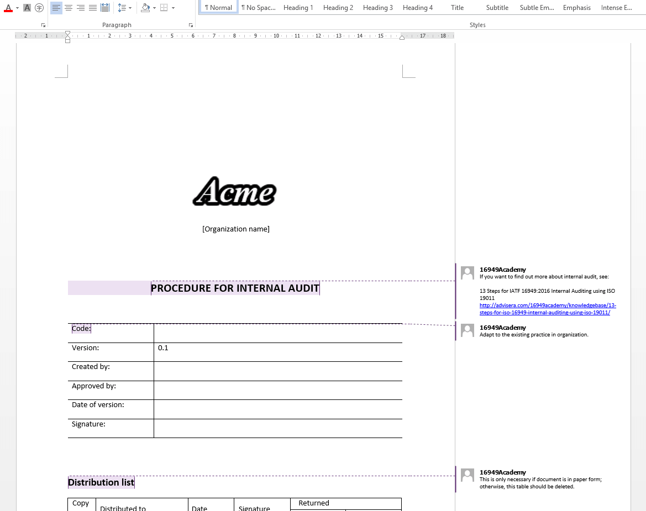Toggle left alignment off

tap(56, 8)
